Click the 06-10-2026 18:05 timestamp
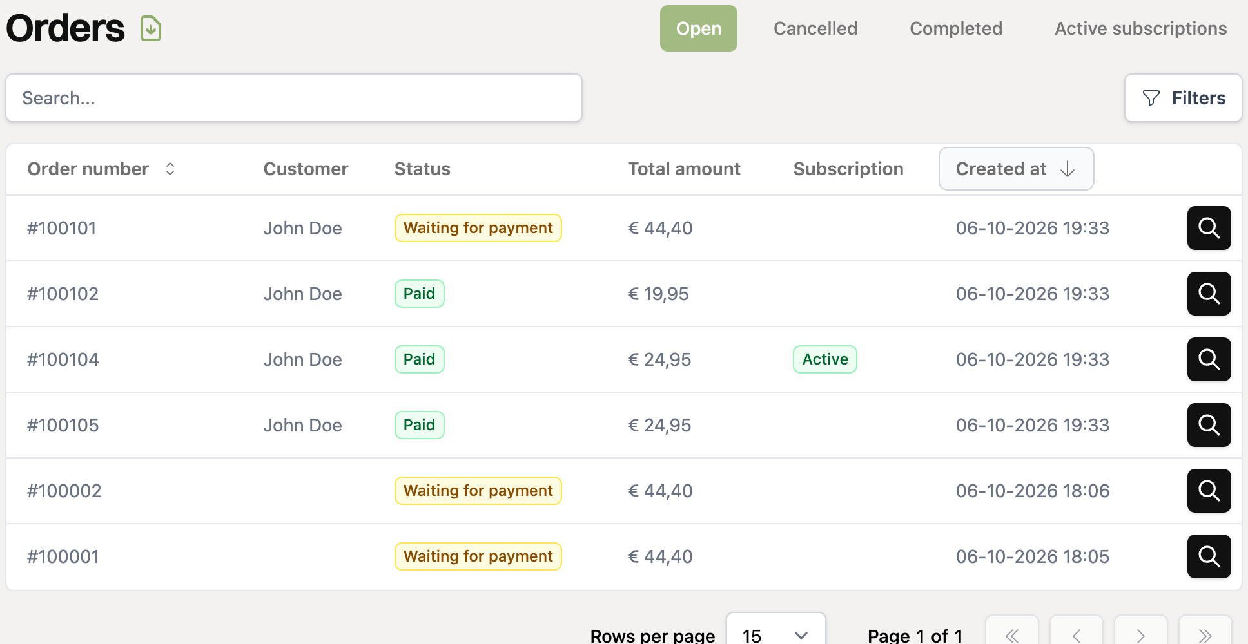 point(1033,556)
